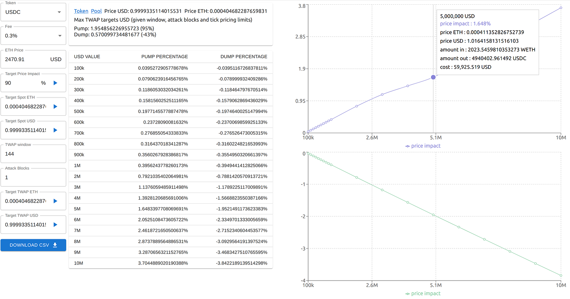Click the 10M row label in table

click(x=78, y=263)
